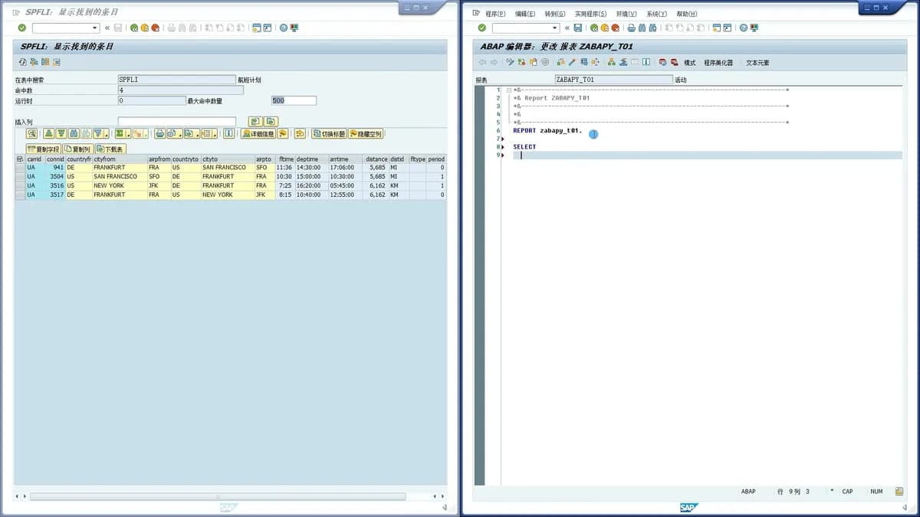
Task: Collapse comment block on code line 1
Action: pos(509,90)
